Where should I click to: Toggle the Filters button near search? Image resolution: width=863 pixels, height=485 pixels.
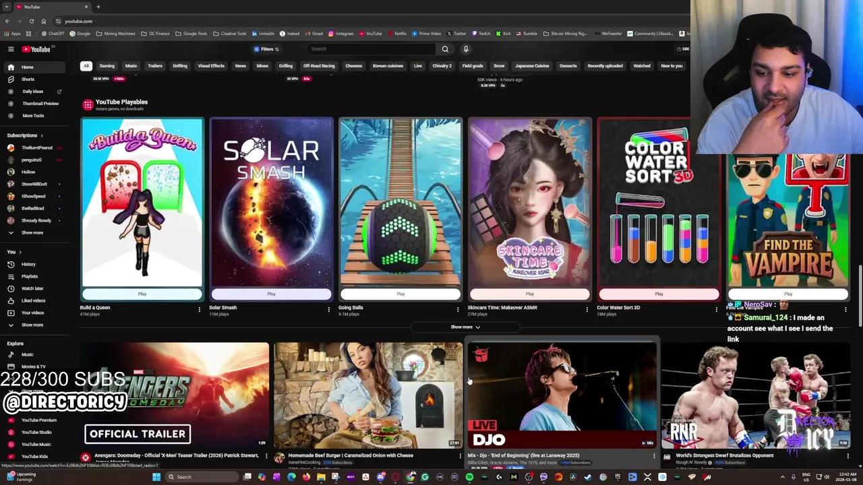266,49
